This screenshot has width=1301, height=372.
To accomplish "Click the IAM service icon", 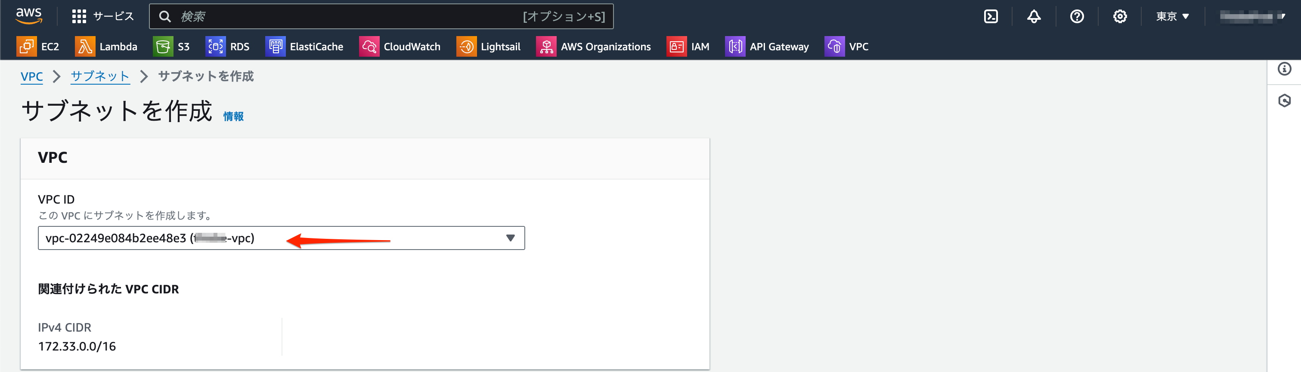I will (x=676, y=46).
